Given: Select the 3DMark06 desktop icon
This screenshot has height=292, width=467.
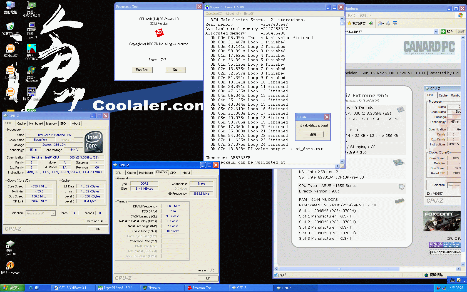Looking at the screenshot, I should 10,94.
